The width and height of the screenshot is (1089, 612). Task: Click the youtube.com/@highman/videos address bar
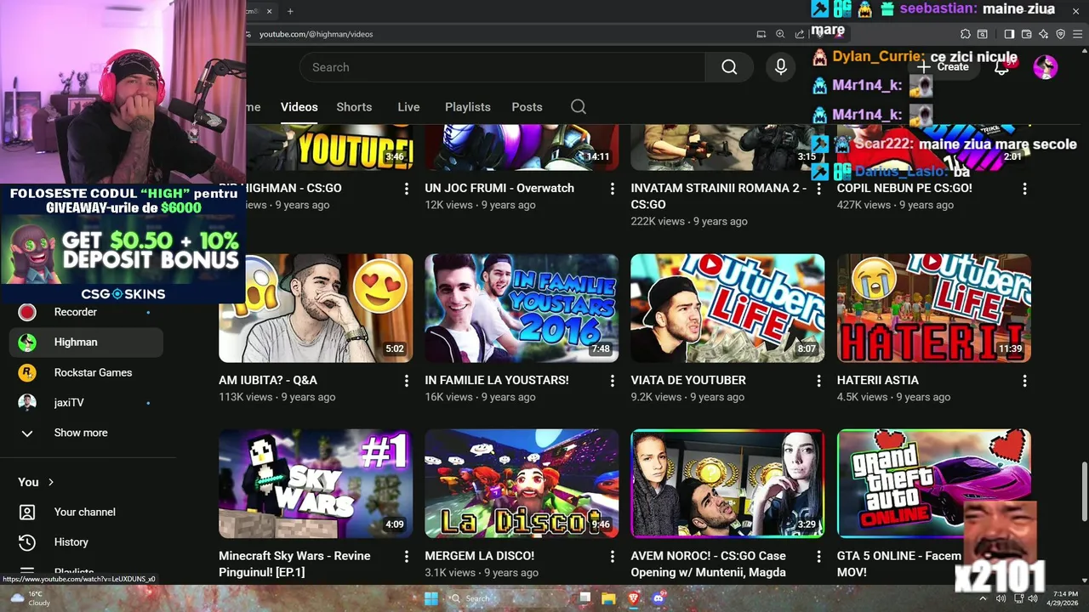[502, 34]
